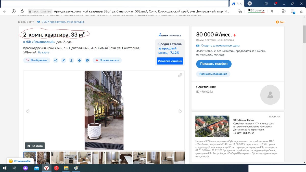Open the tab groups icon in title bar

[x=266, y=4]
